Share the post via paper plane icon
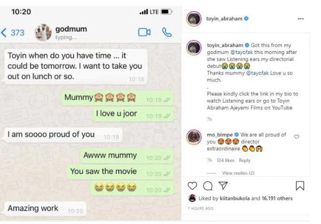 click(x=223, y=185)
